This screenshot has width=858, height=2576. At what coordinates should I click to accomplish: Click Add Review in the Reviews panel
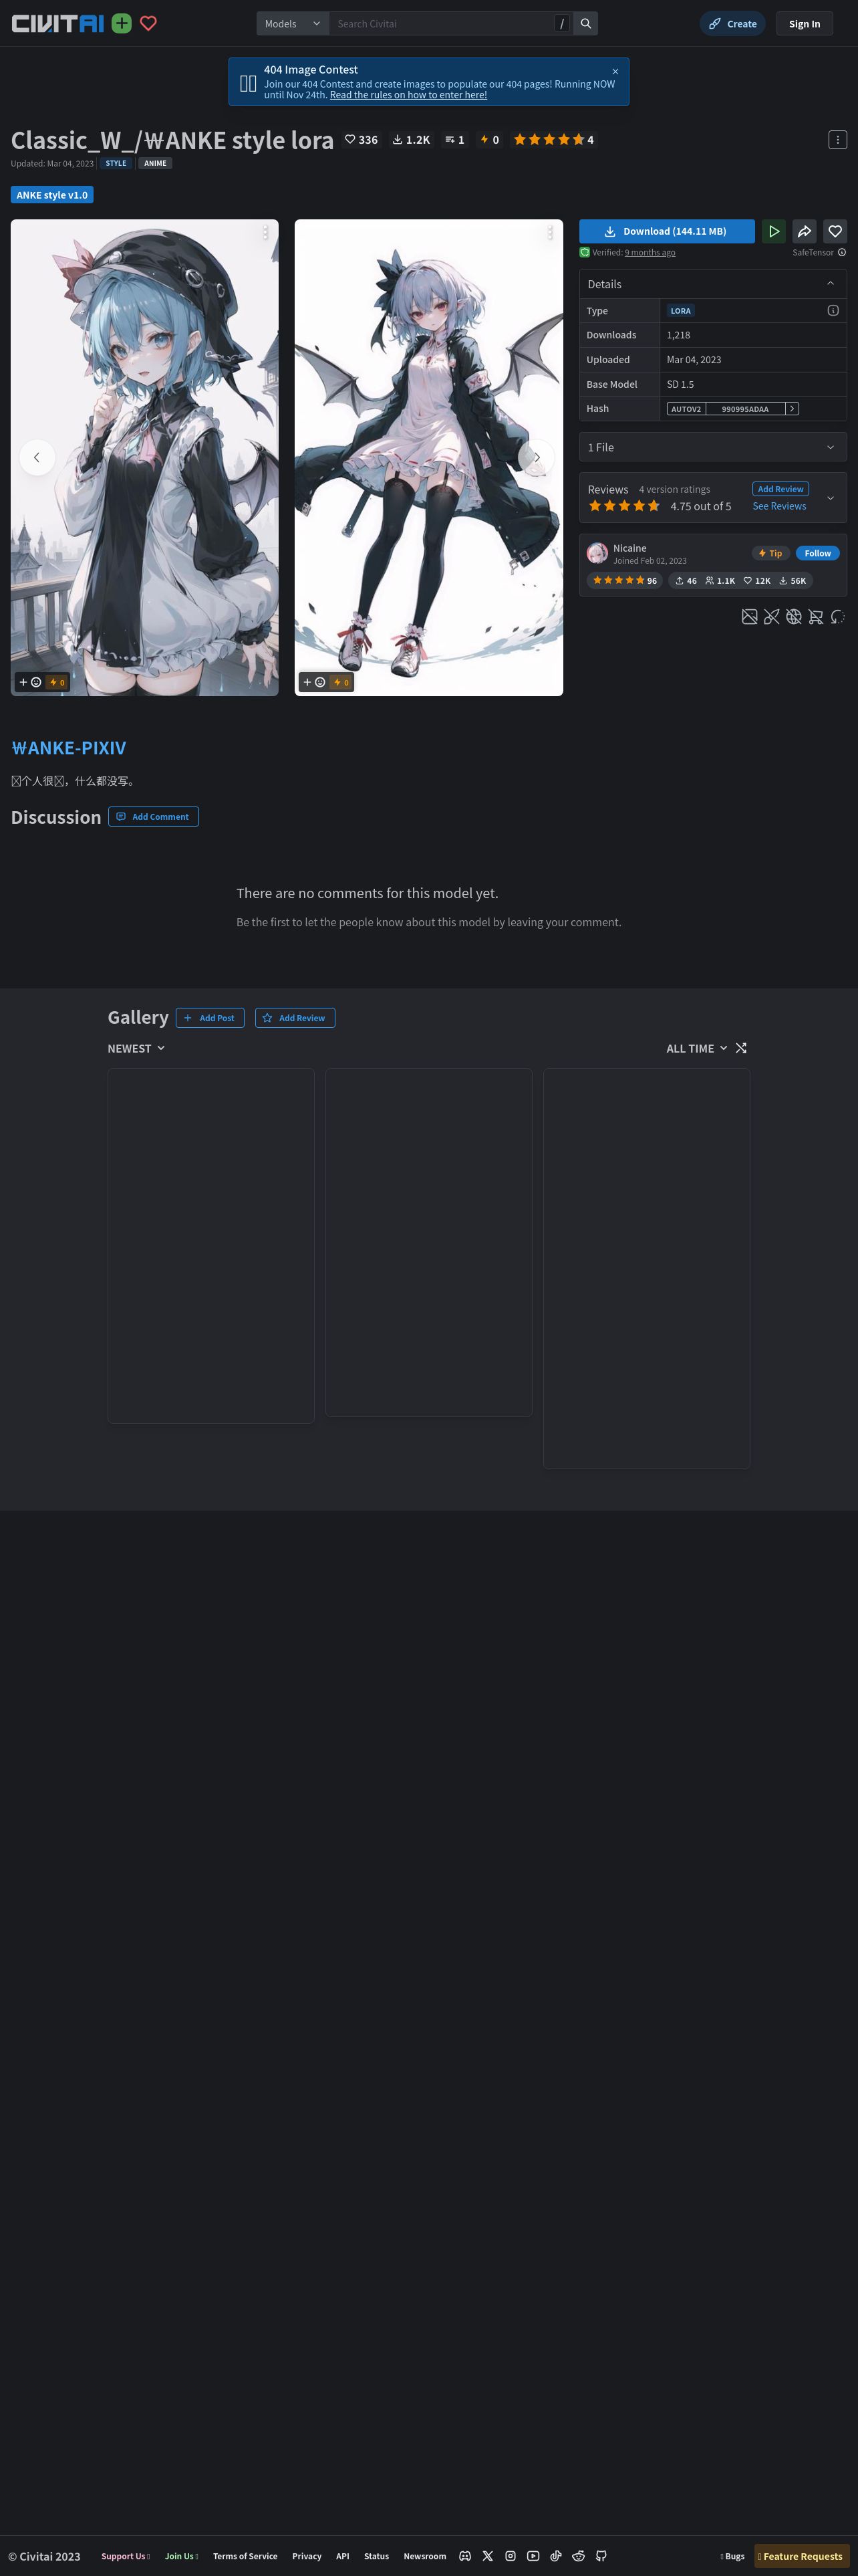click(x=780, y=489)
